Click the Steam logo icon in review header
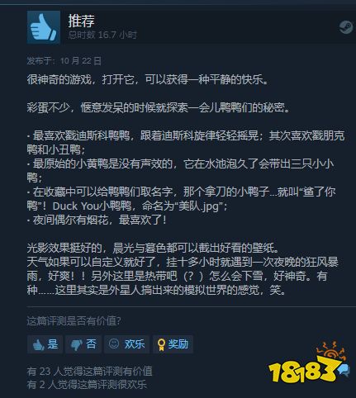 346,27
